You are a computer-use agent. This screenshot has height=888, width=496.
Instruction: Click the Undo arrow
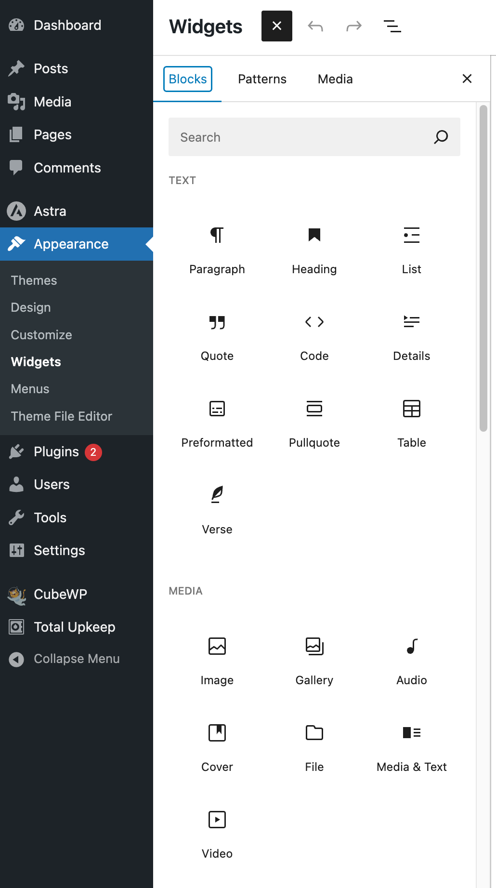tap(315, 27)
